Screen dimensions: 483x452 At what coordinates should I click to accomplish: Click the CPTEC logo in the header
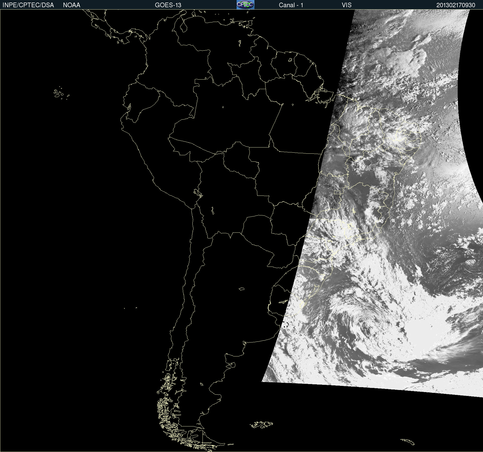tap(245, 5)
